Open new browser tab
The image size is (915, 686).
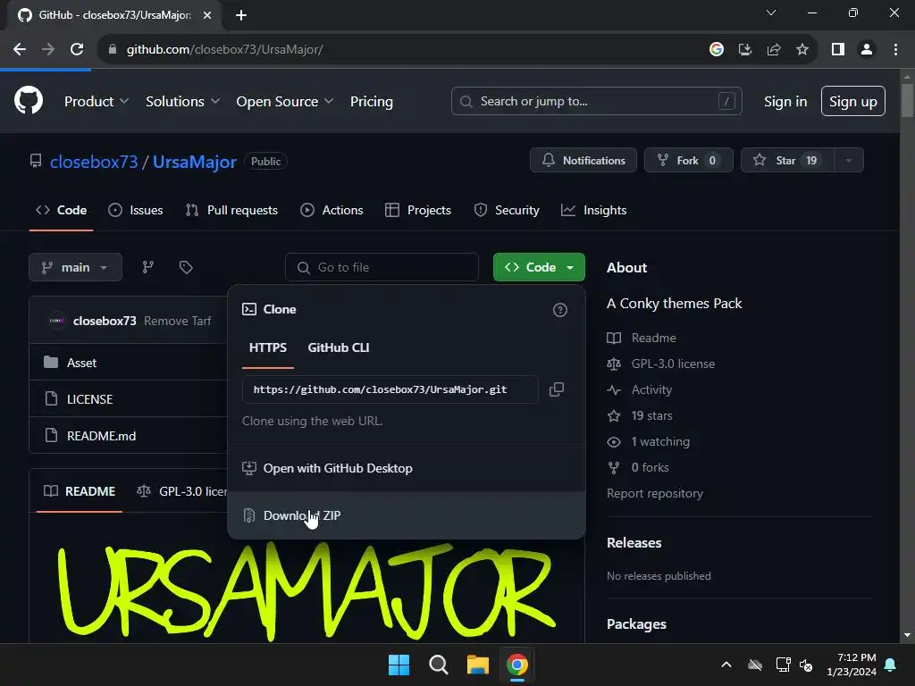(x=241, y=15)
